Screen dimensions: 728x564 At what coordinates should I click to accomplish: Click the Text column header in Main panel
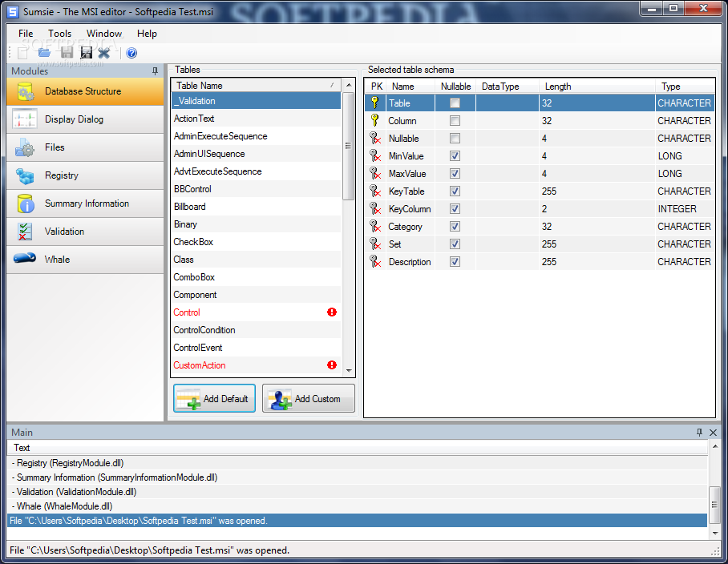click(x=358, y=448)
